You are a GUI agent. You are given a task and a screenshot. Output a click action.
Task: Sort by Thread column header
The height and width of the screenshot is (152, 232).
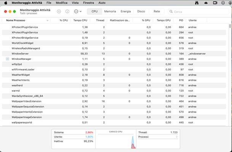tap(100, 20)
